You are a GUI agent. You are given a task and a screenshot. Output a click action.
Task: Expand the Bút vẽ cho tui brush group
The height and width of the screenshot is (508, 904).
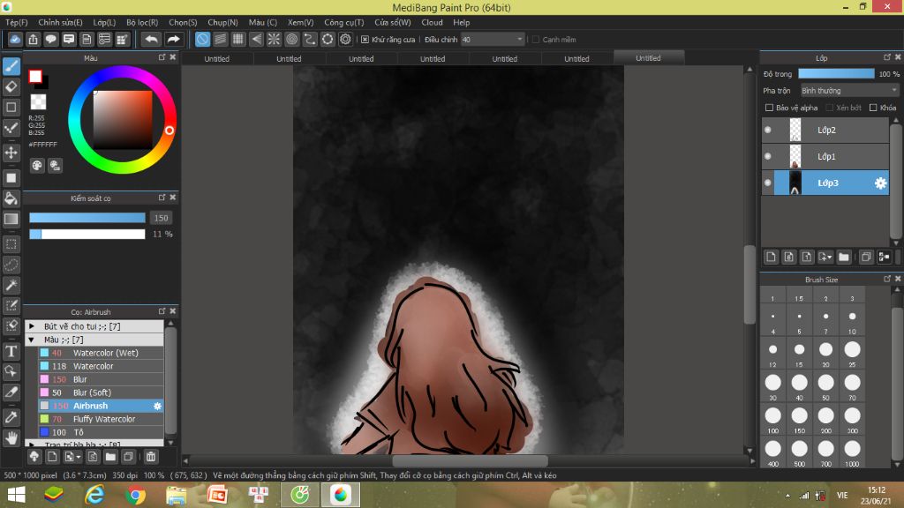click(32, 326)
